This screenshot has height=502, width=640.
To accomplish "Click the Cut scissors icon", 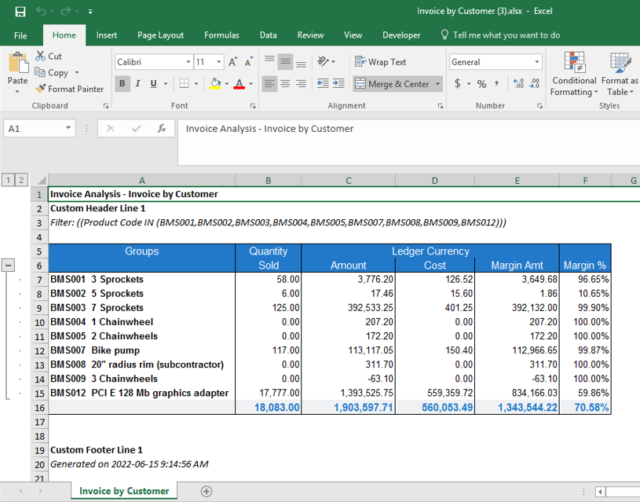I will click(41, 57).
